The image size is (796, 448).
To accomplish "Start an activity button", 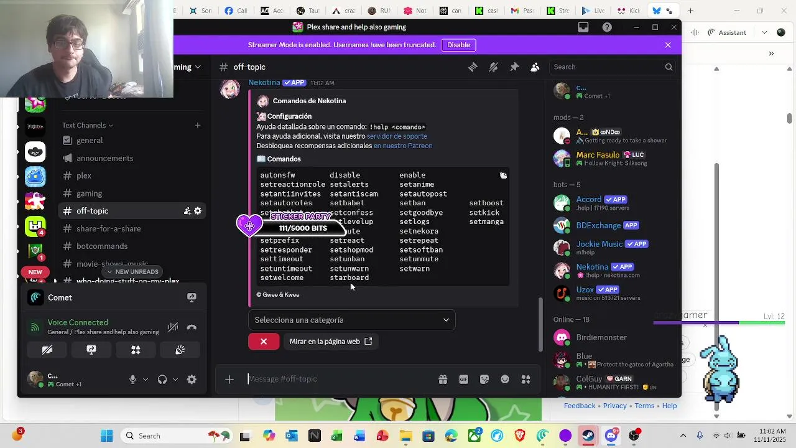I will pyautogui.click(x=136, y=350).
